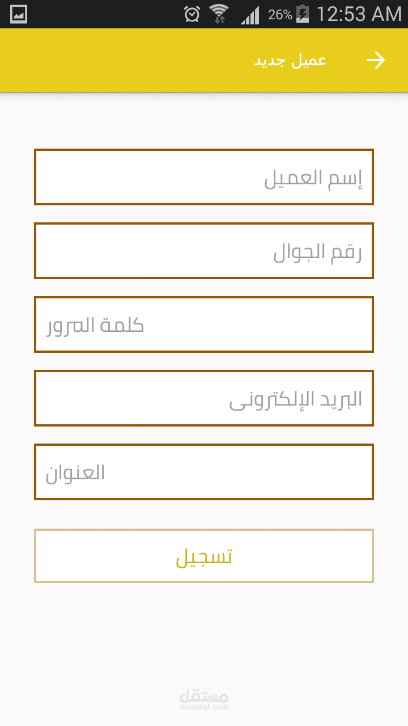
Task: Tap the cellular signal strength icon
Action: point(249,15)
